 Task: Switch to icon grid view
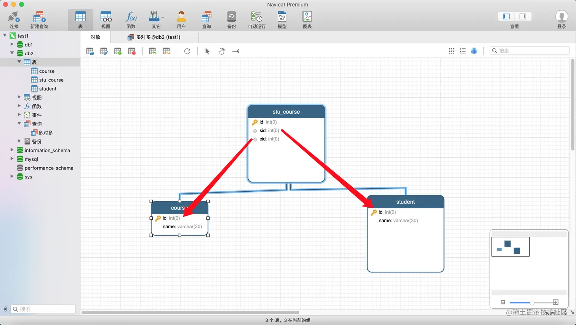click(x=451, y=51)
